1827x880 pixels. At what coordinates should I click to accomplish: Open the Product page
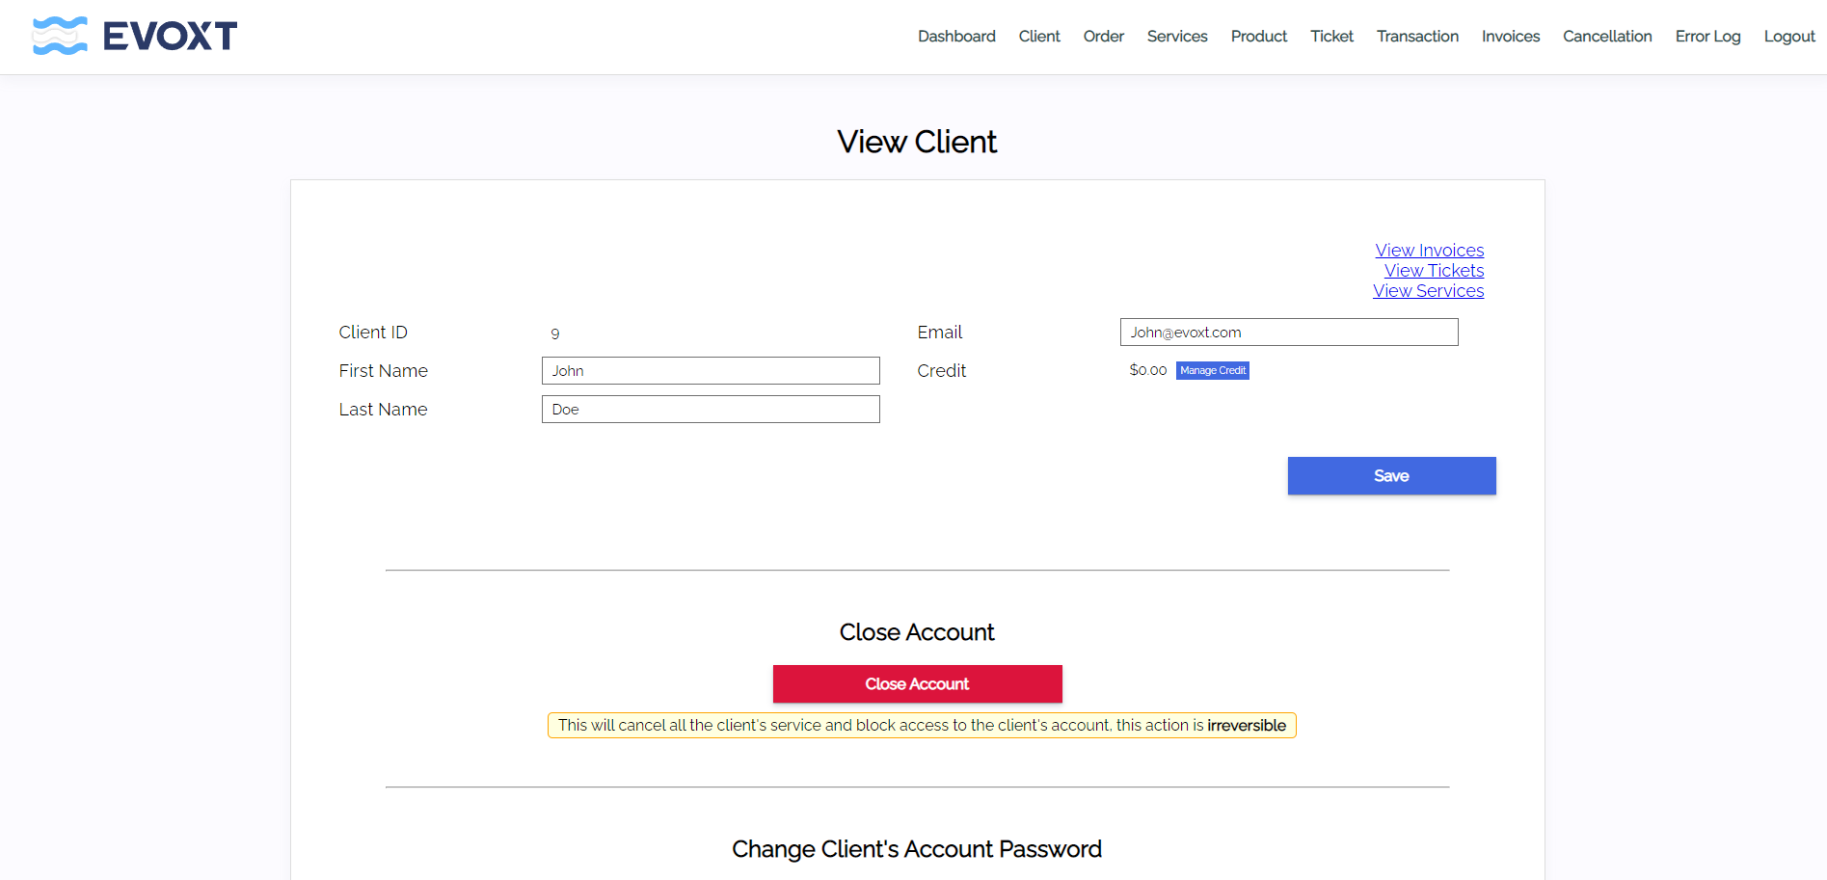click(1258, 37)
